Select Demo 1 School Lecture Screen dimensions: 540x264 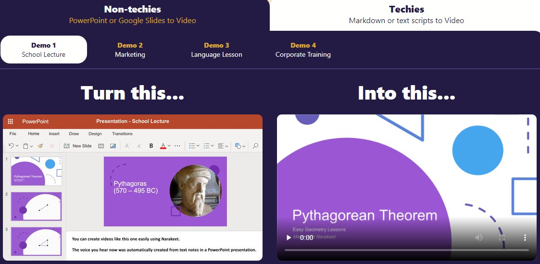coord(43,50)
